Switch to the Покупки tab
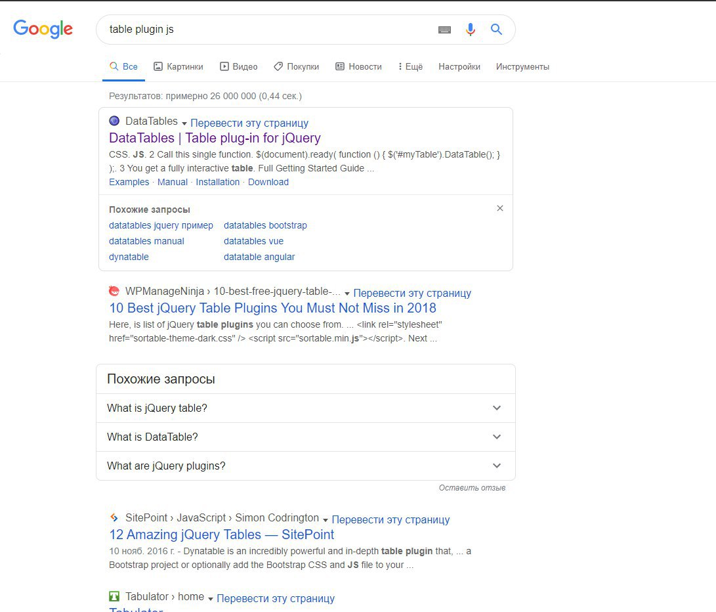Screen dimensions: 716x612 click(x=297, y=67)
